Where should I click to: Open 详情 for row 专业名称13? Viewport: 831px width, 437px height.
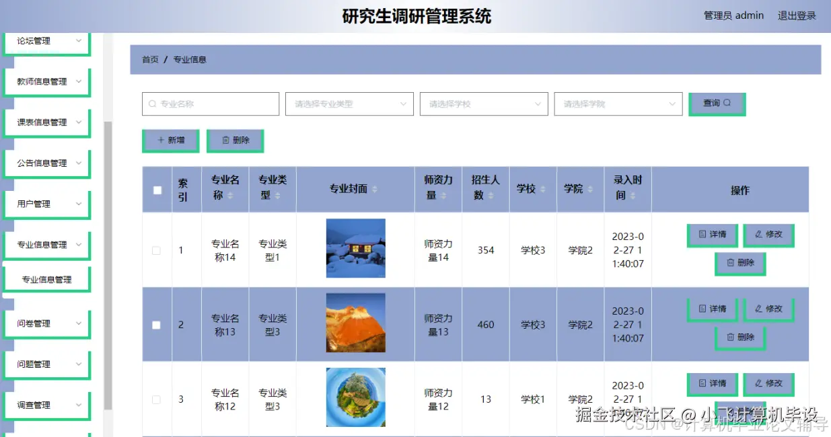point(712,309)
